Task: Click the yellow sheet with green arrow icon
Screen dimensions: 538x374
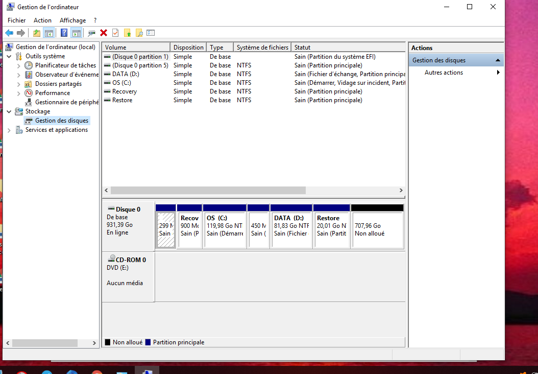Action: [x=128, y=33]
